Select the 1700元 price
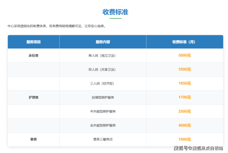 185,98
